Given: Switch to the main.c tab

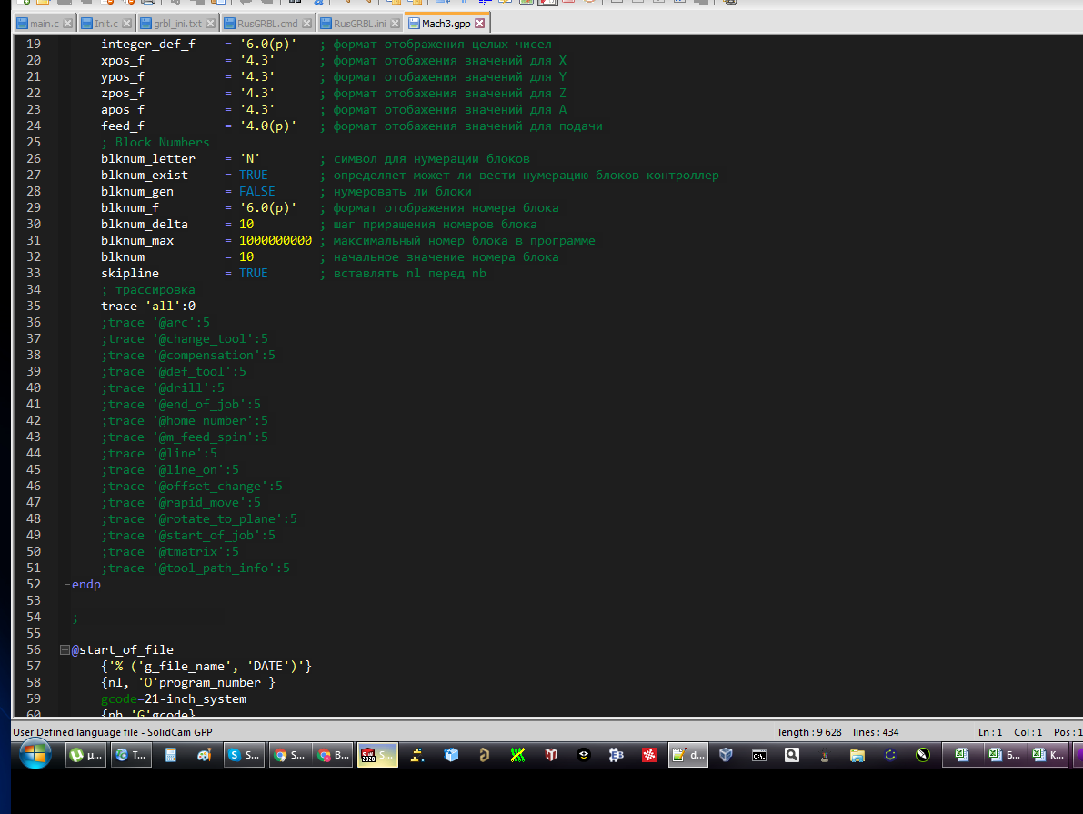Looking at the screenshot, I should pos(45,24).
